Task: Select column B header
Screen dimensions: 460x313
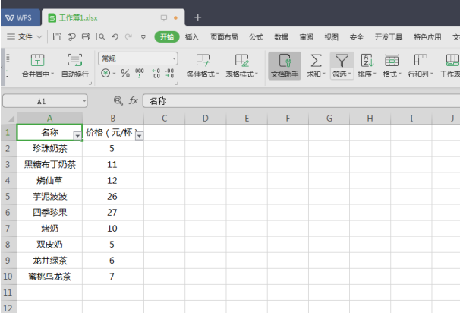Action: [x=113, y=119]
